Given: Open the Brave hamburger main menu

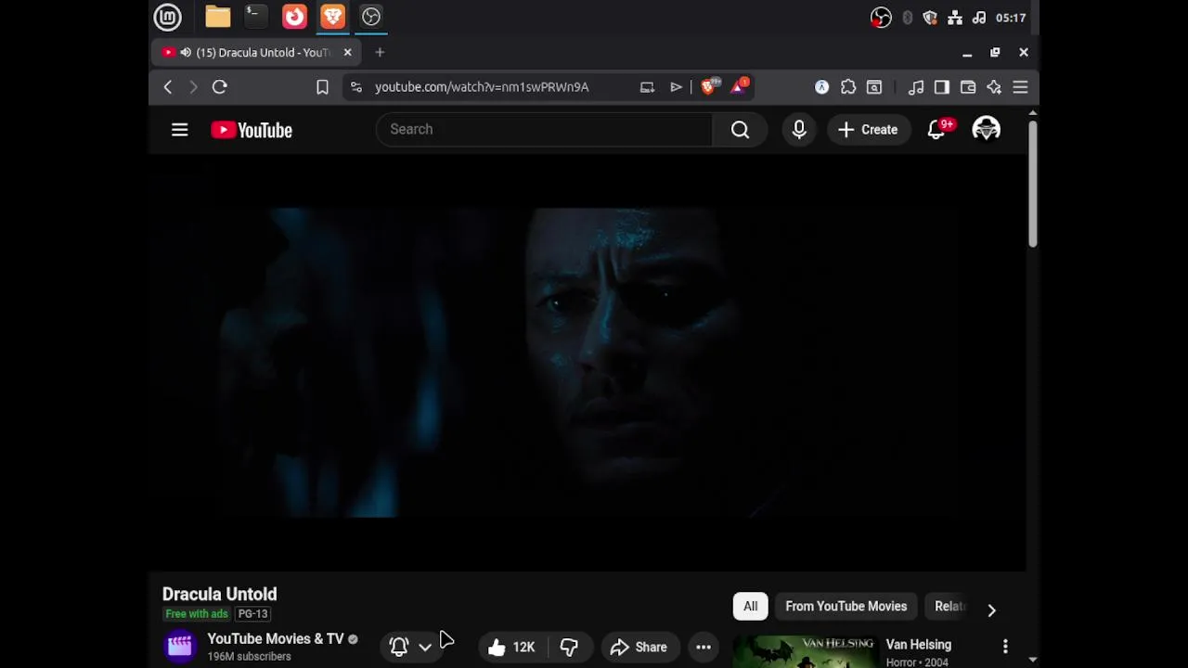Looking at the screenshot, I should tap(1020, 87).
